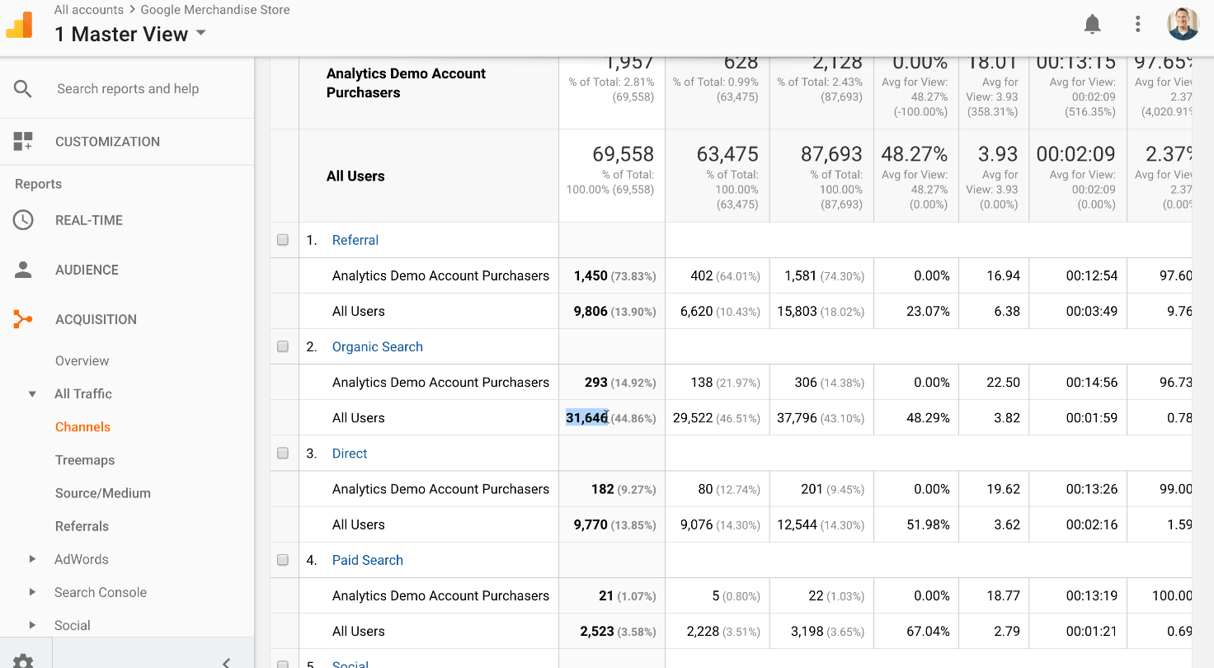Open the Social menu label in sidebar
The width and height of the screenshot is (1214, 668).
coord(73,625)
